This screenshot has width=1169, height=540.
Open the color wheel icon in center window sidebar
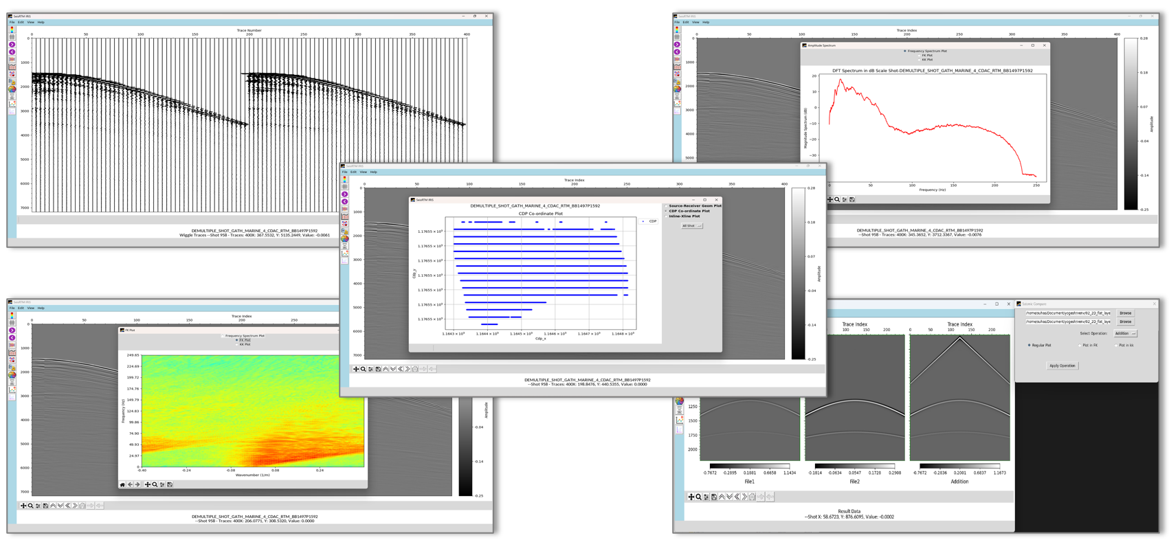point(344,239)
